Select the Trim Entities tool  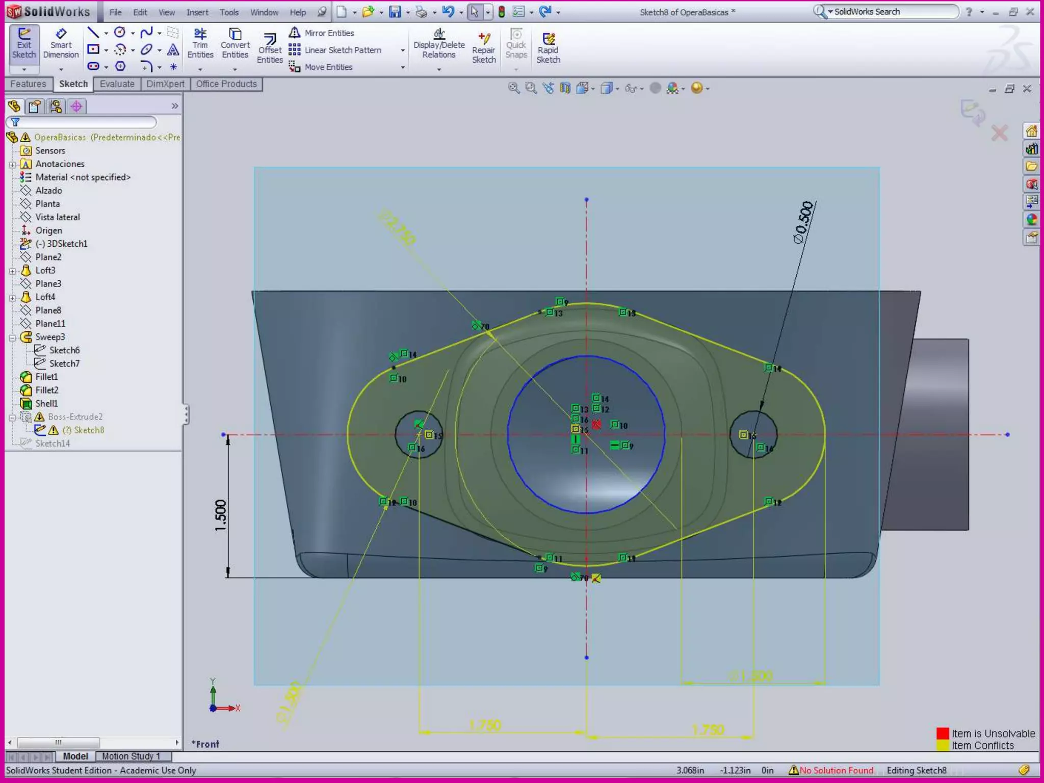click(x=200, y=44)
